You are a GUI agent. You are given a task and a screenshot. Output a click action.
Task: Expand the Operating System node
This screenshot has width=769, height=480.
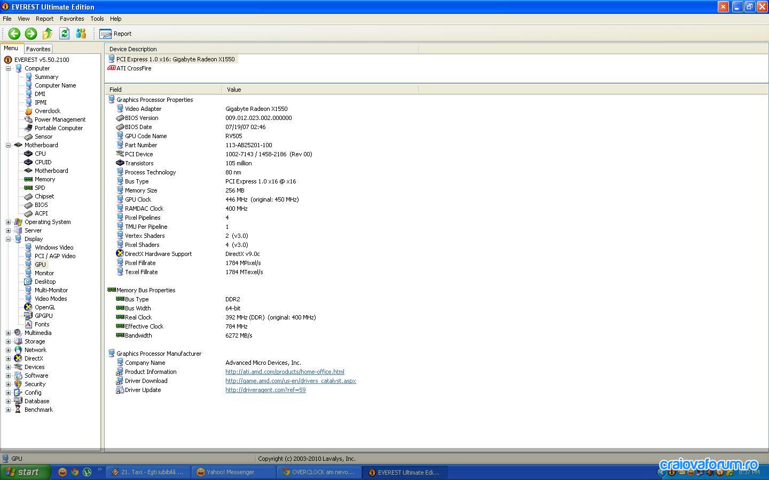click(8, 222)
